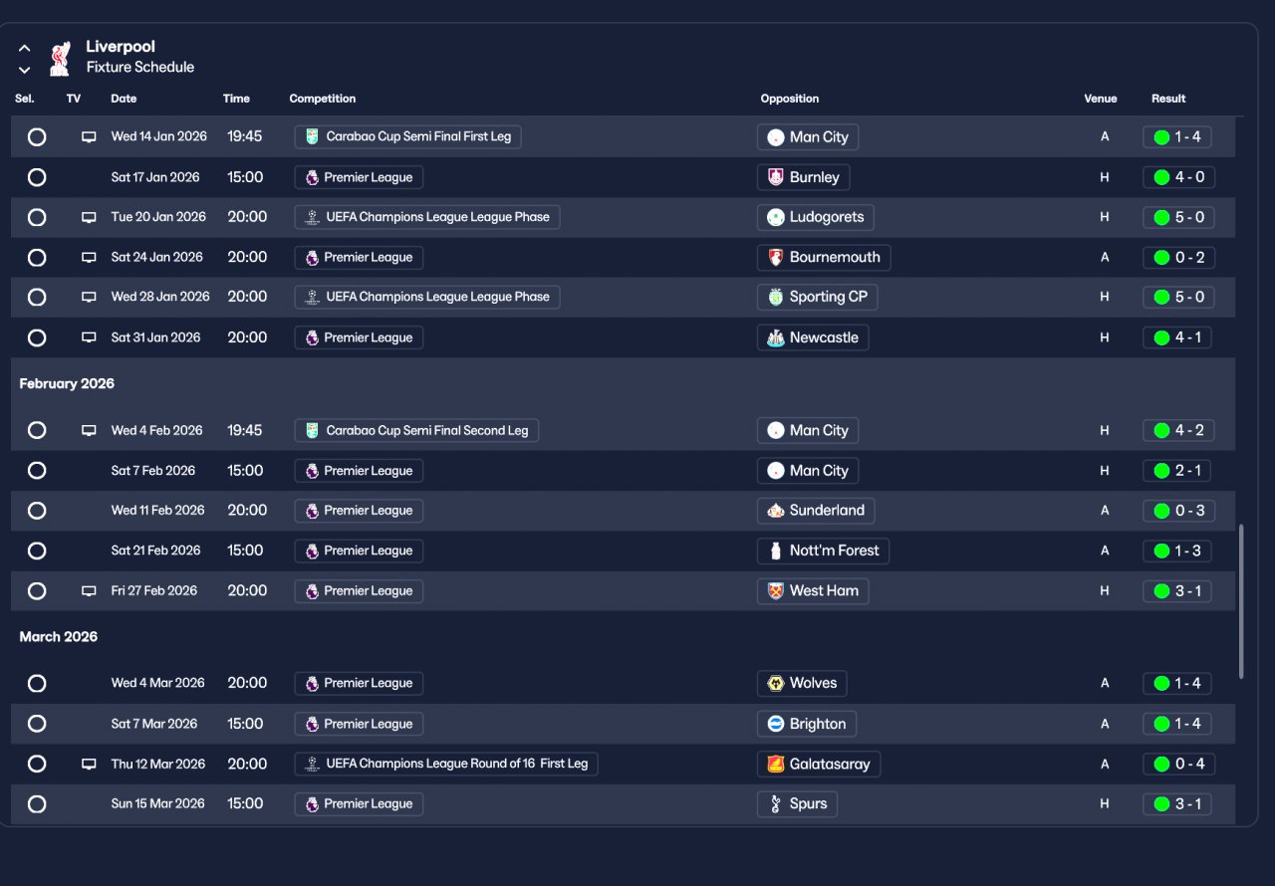View the 4 - 2 result on 4 Feb
1275x886 pixels.
tap(1177, 430)
